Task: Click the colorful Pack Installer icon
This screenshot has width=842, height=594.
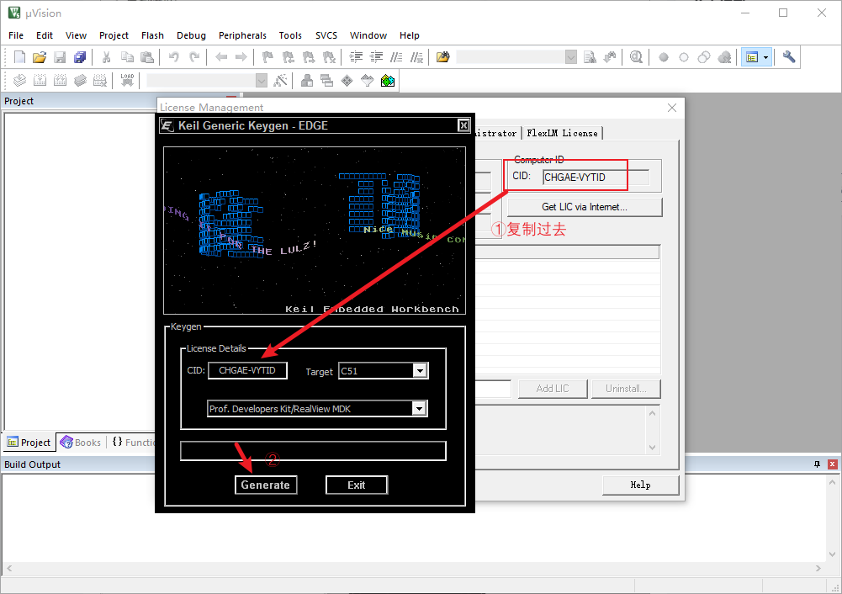Action: pyautogui.click(x=387, y=81)
